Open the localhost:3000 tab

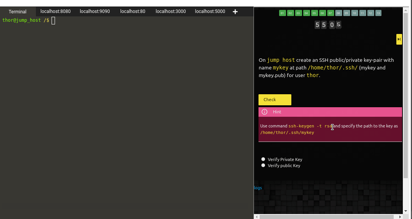tap(171, 11)
